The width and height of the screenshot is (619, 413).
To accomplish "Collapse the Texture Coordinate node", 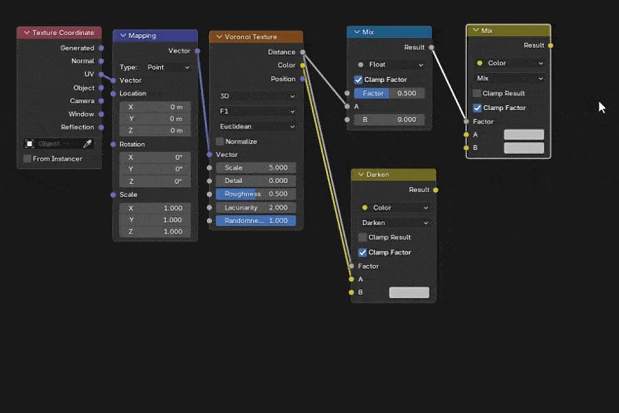I will pos(27,32).
